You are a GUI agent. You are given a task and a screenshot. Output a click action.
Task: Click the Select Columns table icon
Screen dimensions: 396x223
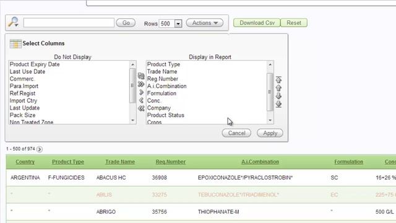tap(15, 43)
